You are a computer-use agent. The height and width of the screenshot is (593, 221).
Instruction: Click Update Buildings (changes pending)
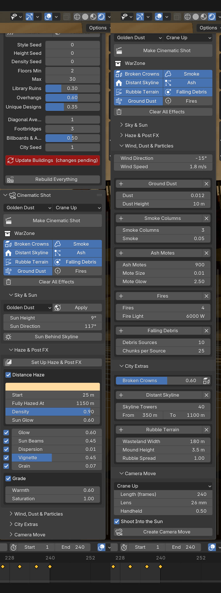tap(53, 161)
